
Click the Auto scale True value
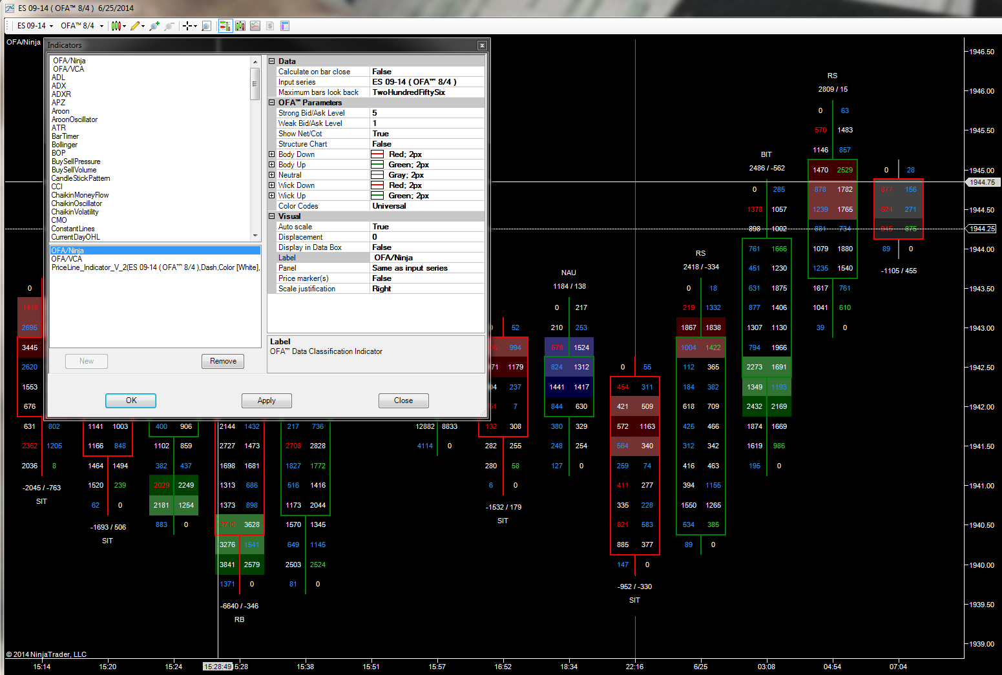pos(427,227)
